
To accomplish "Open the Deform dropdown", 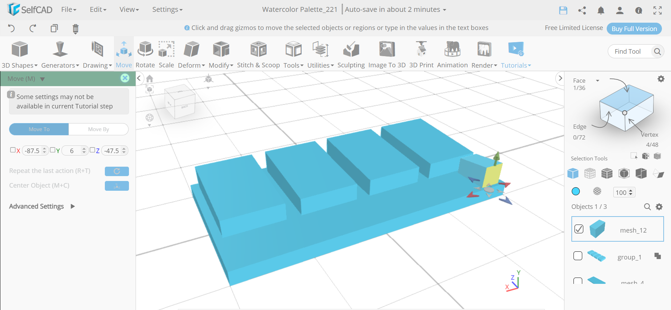I will [x=192, y=54].
